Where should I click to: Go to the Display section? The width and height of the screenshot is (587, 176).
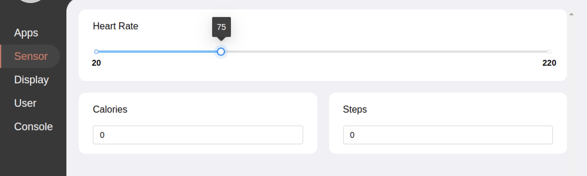tap(31, 80)
